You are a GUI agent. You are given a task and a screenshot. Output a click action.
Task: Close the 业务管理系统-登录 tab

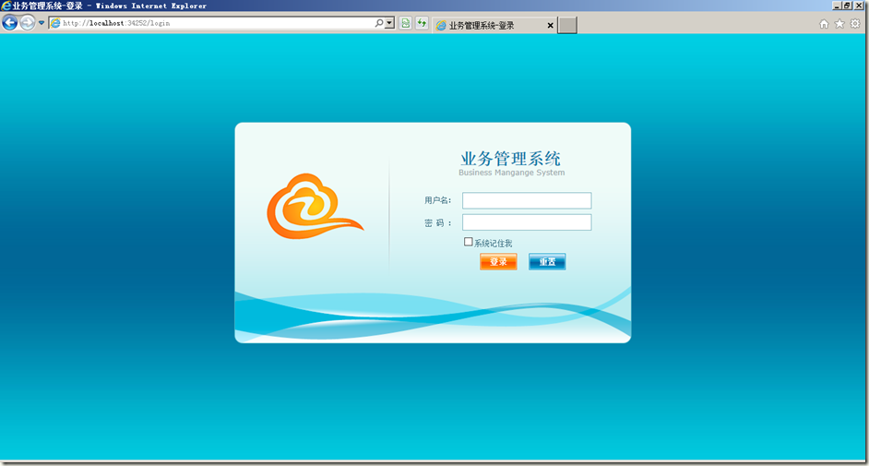(x=551, y=26)
